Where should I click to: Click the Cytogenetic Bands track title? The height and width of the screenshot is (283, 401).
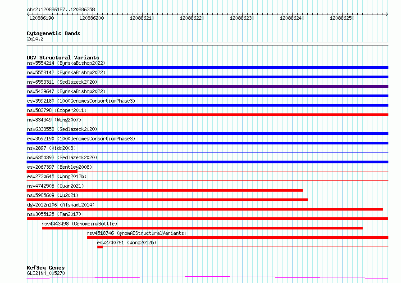pos(54,33)
